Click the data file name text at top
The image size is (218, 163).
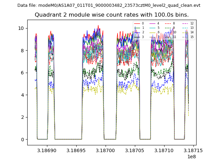[x=109, y=5]
